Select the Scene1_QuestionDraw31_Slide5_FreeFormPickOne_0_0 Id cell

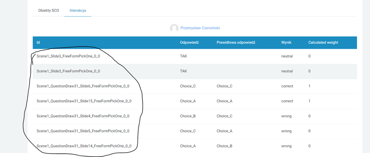pos(83,131)
